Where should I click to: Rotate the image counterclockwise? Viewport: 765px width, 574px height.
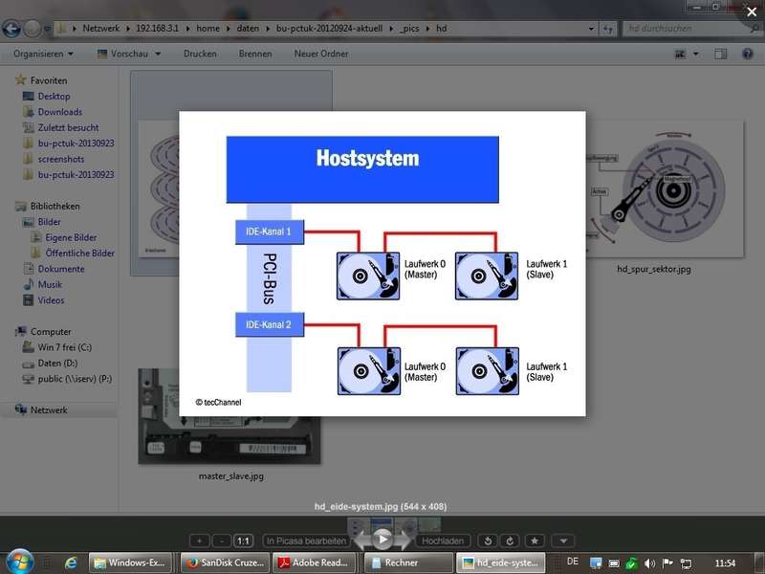488,541
